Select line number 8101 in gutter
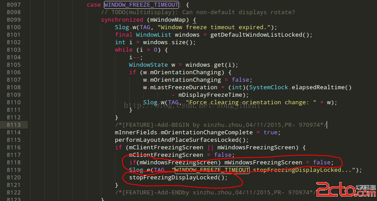377x201 pixels. [x=14, y=35]
